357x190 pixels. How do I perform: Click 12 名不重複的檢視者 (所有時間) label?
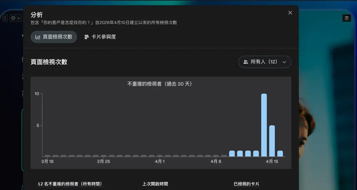[x=70, y=184]
